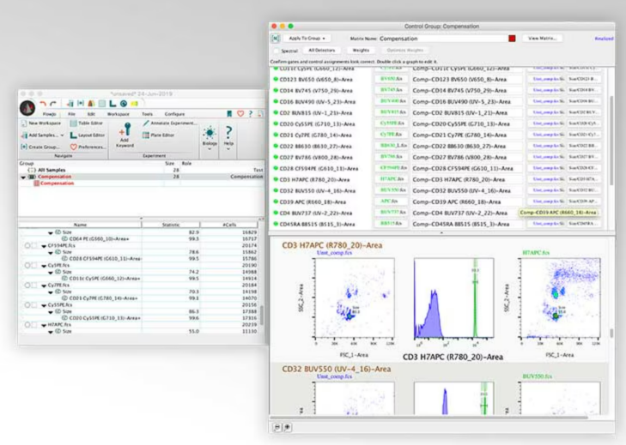Collapse the Cy55PE.fcs sample node
The height and width of the screenshot is (445, 626).
point(44,305)
